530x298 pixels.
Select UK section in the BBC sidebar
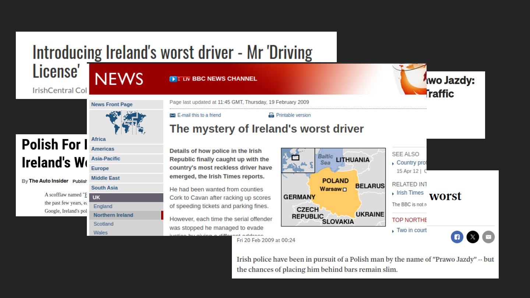pyautogui.click(x=126, y=198)
